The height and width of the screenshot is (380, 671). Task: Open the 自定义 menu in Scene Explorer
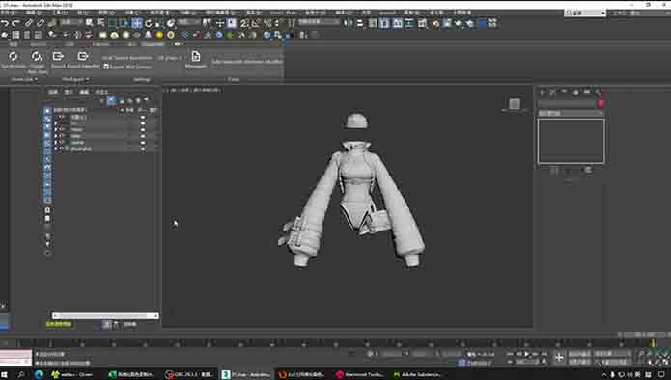pyautogui.click(x=101, y=92)
